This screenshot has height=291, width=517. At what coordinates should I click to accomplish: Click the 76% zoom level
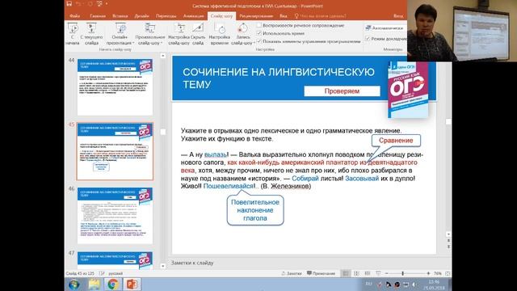(x=438, y=273)
